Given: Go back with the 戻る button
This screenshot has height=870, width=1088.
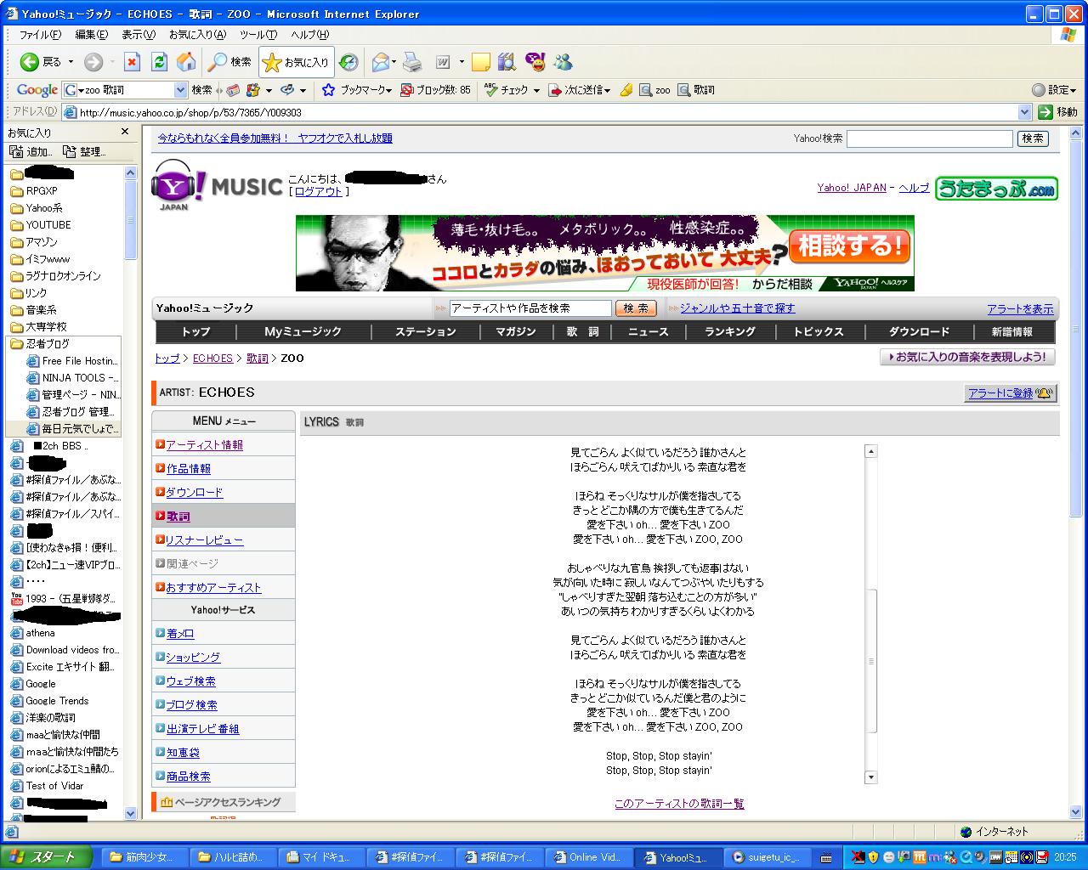Looking at the screenshot, I should pyautogui.click(x=41, y=62).
